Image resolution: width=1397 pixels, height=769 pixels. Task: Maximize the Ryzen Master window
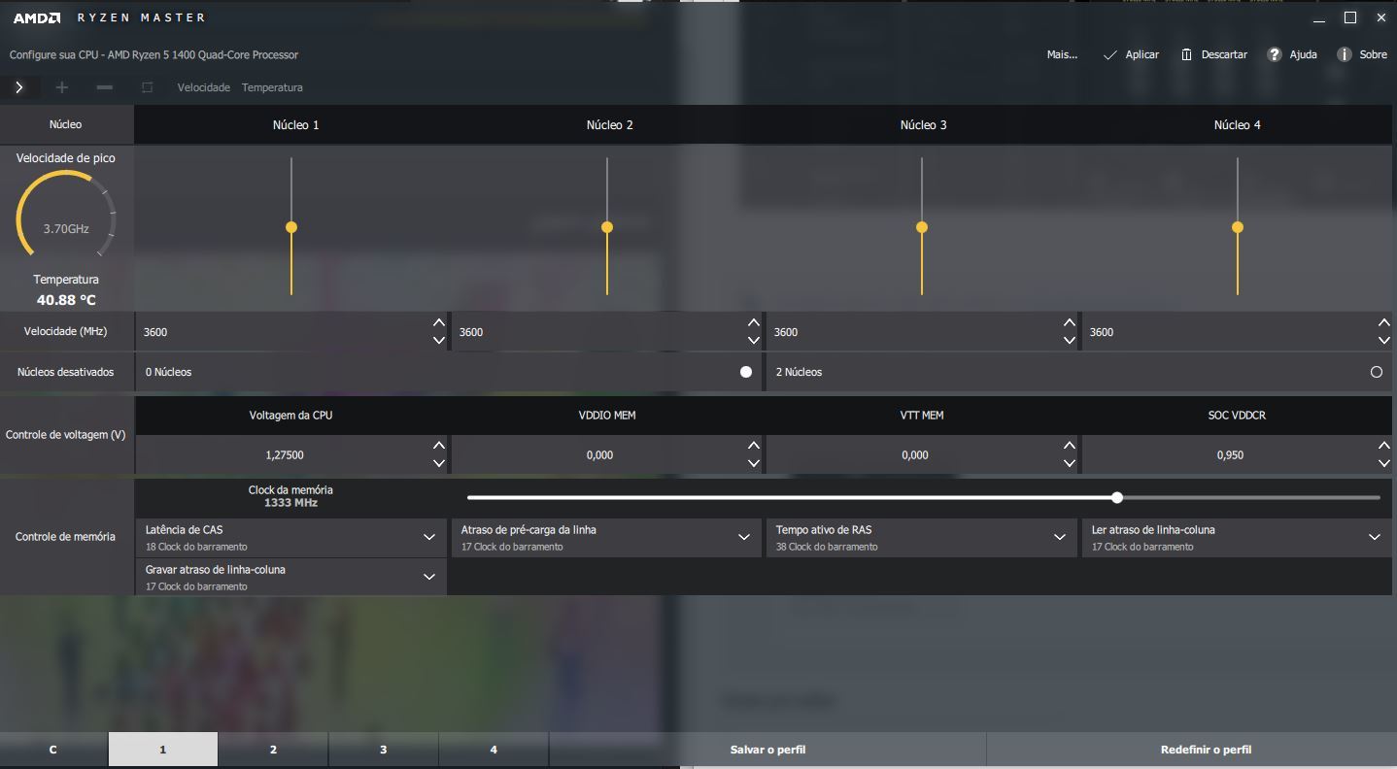tap(1350, 17)
